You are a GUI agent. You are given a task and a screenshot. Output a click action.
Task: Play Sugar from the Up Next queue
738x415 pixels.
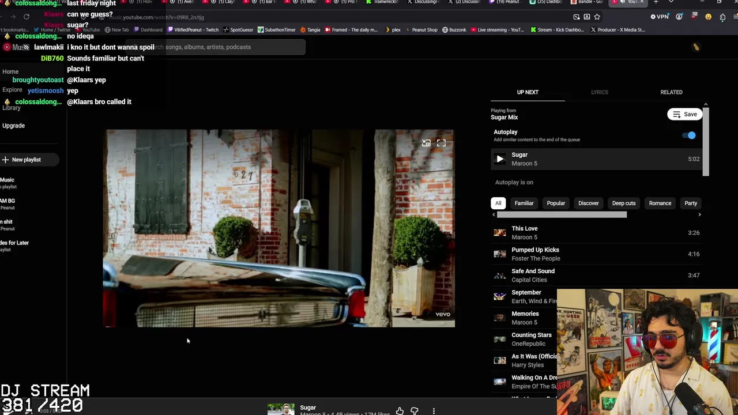500,159
